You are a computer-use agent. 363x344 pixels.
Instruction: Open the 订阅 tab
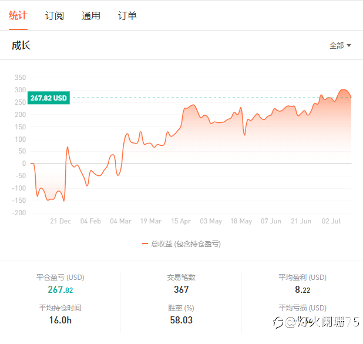55,16
